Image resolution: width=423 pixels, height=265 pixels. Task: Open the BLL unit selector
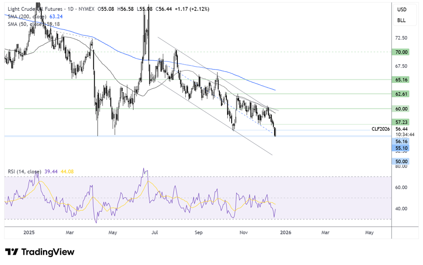[402, 20]
